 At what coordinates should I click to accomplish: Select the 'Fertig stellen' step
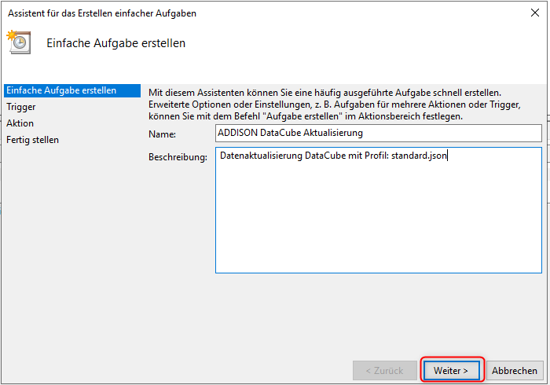(33, 140)
